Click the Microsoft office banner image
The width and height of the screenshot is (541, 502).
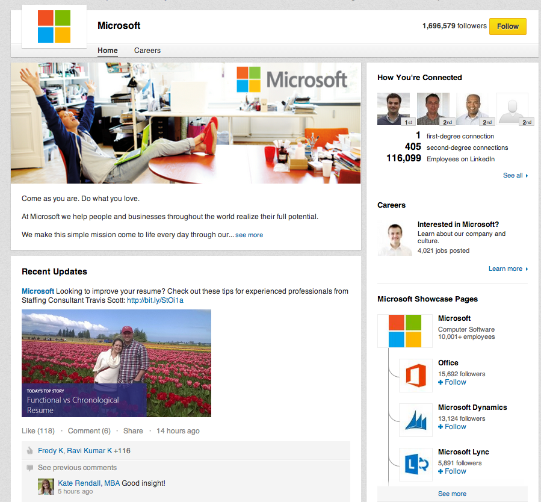tap(185, 123)
